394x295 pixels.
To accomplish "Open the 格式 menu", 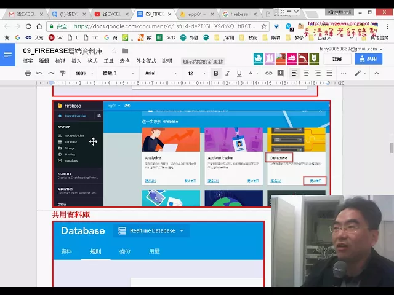I will click(x=92, y=61).
